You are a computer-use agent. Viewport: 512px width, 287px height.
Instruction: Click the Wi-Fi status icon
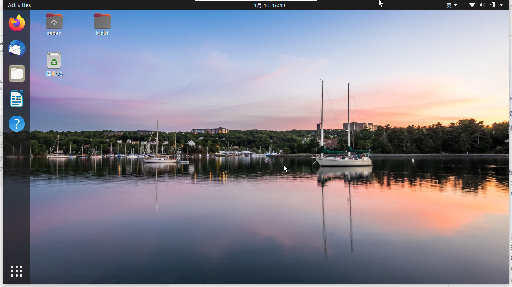coord(472,5)
